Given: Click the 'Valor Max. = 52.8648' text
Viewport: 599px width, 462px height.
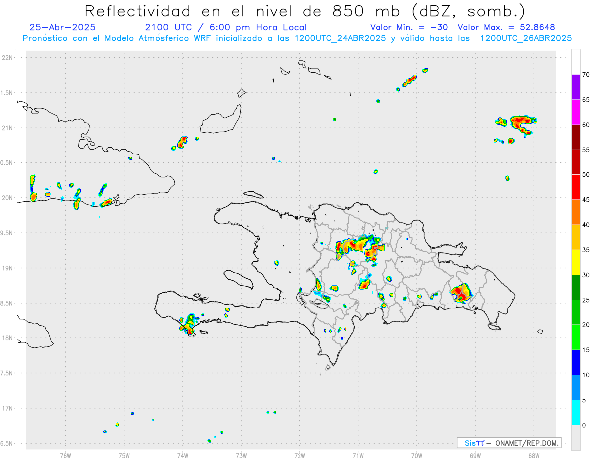Looking at the screenshot, I should [x=506, y=27].
